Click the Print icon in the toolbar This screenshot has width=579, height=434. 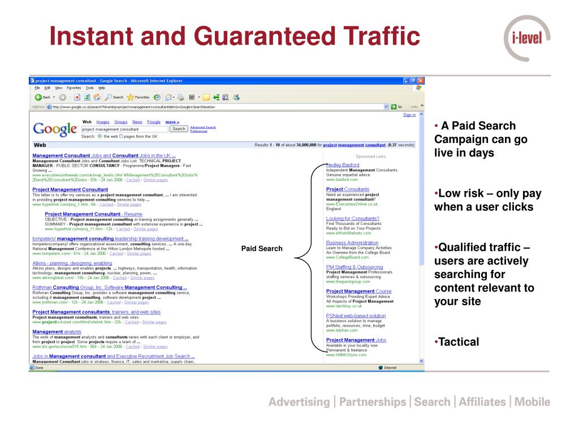tap(180, 97)
